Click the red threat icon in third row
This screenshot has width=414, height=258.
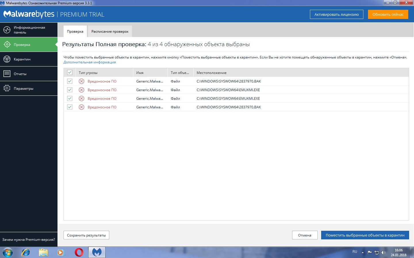click(82, 98)
